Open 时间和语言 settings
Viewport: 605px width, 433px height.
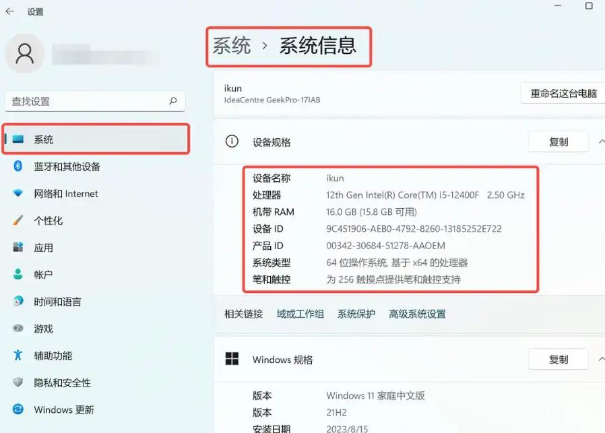96,301
